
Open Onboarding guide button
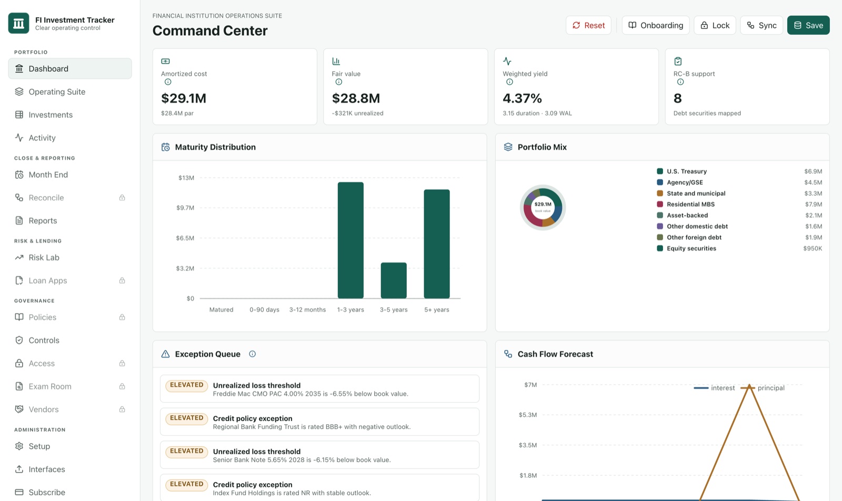(656, 25)
